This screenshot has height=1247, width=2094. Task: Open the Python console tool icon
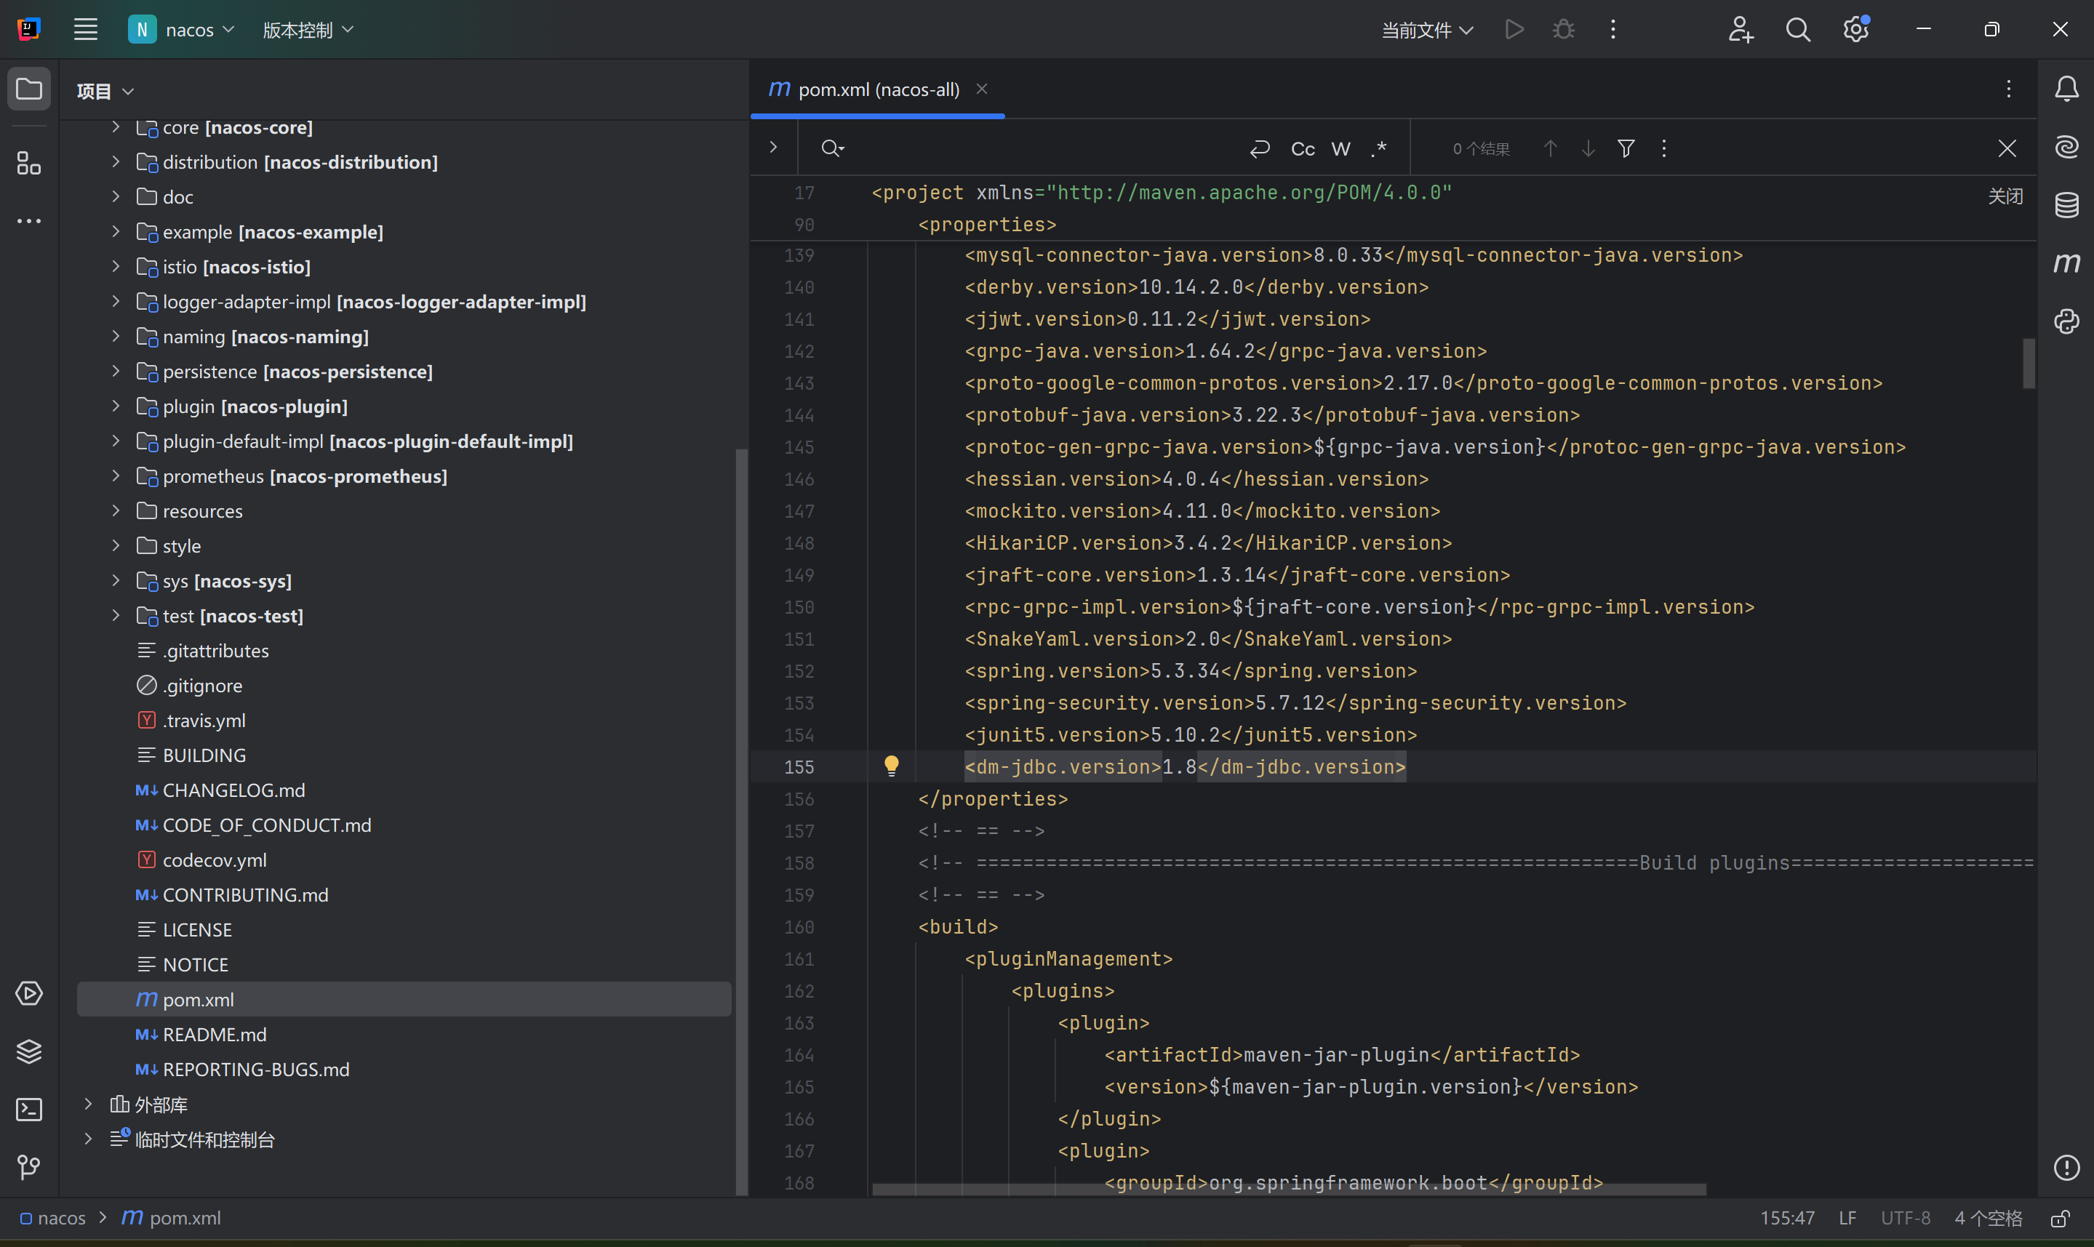(2066, 321)
